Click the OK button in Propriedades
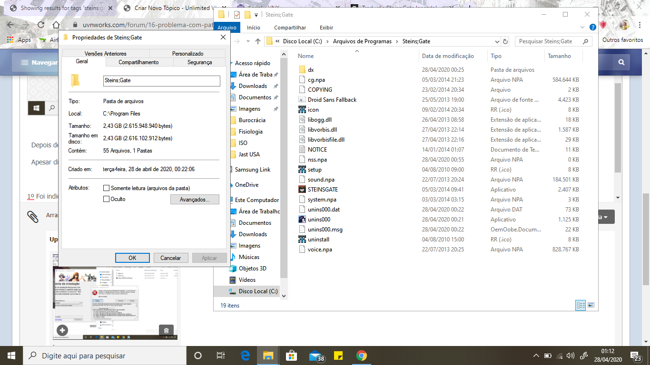The height and width of the screenshot is (365, 650). pos(132,258)
